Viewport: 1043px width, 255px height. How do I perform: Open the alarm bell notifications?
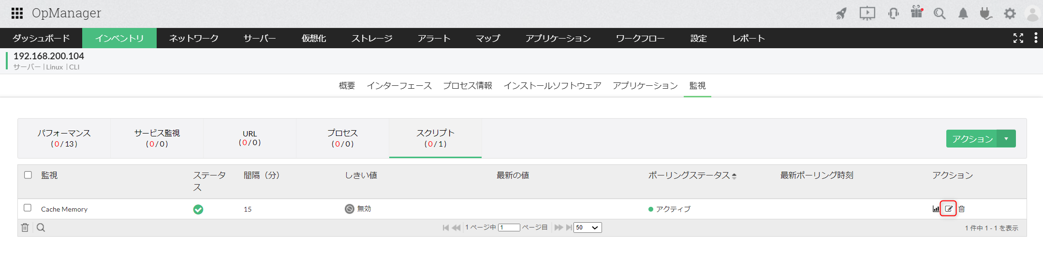click(x=963, y=13)
